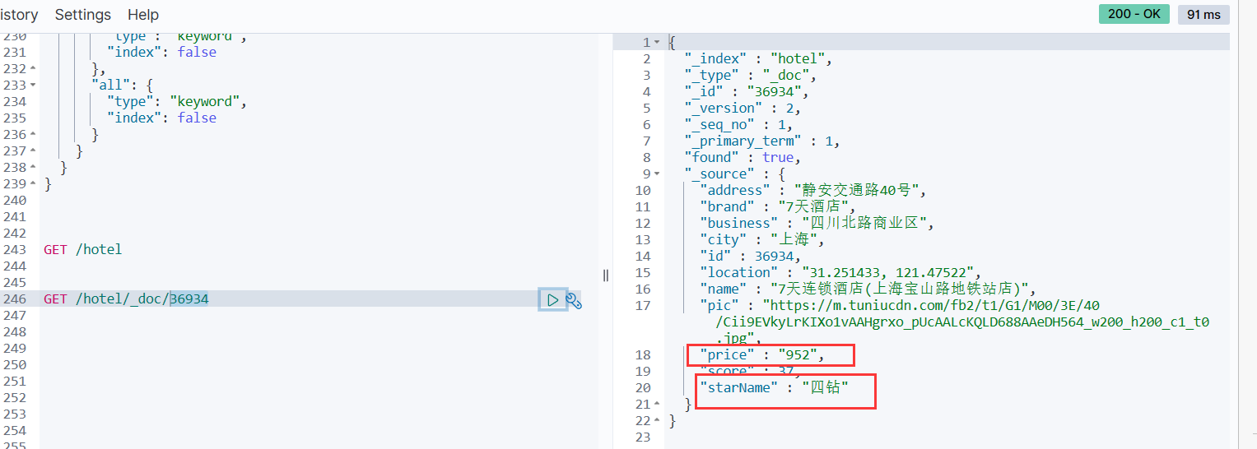Open the Settings menu
Image resolution: width=1257 pixels, height=449 pixels.
coord(83,15)
